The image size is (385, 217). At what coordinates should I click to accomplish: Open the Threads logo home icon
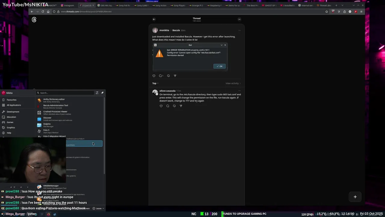tap(34, 20)
